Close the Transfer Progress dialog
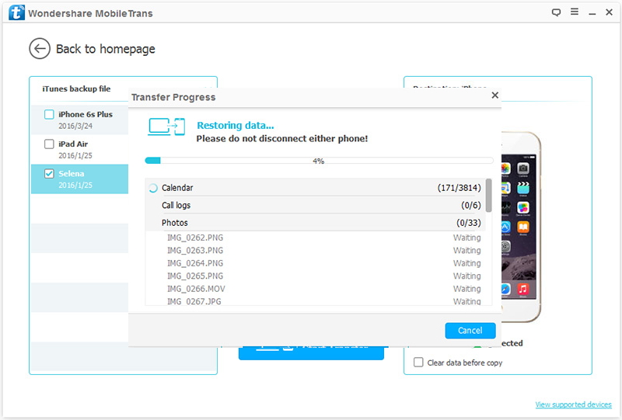622x420 pixels. pyautogui.click(x=494, y=95)
